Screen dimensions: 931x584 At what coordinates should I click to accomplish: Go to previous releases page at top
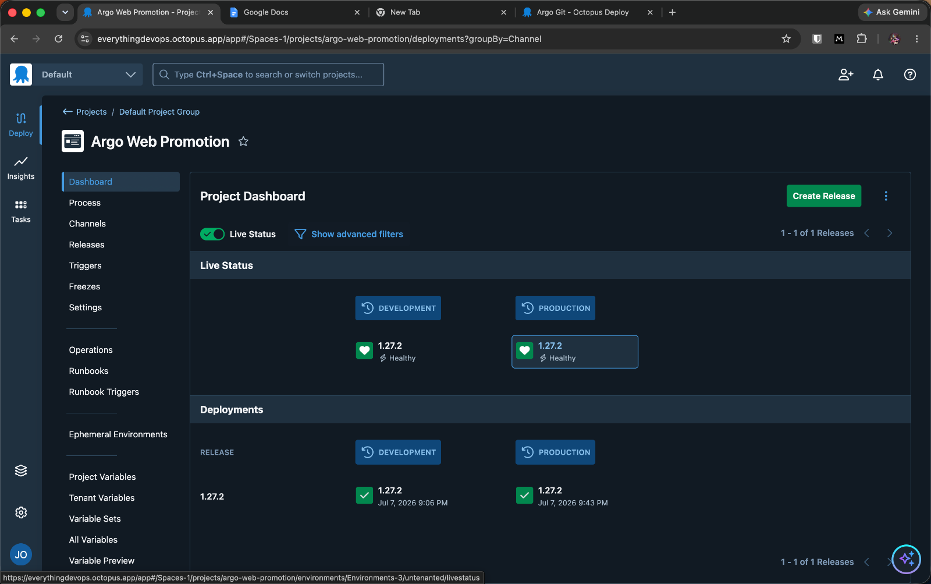pos(866,233)
